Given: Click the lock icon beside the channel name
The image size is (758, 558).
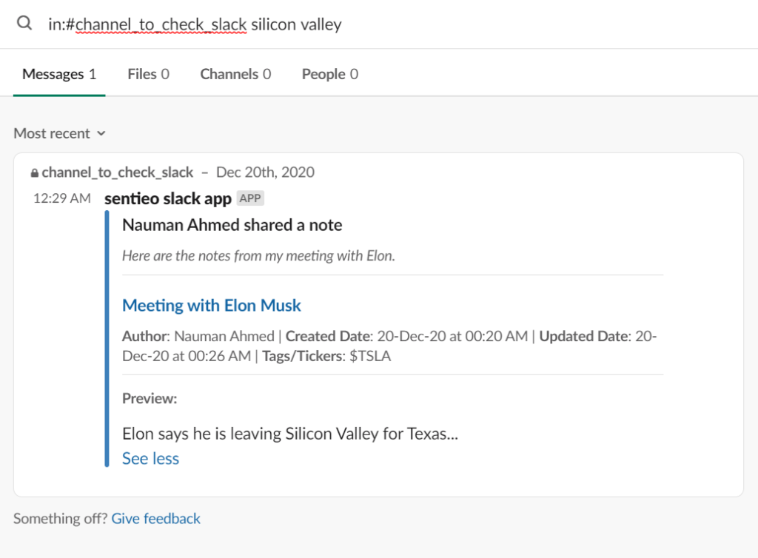Looking at the screenshot, I should [x=35, y=173].
